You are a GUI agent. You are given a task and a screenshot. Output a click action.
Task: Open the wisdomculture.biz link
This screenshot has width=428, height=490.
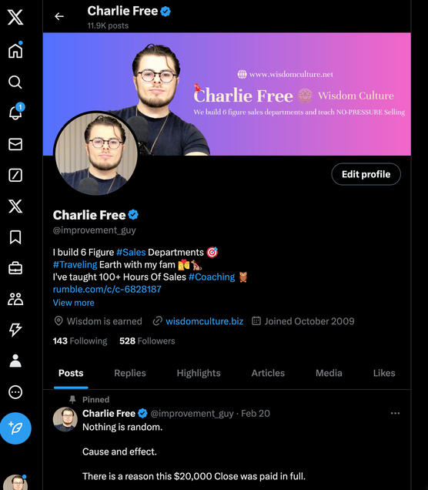204,321
